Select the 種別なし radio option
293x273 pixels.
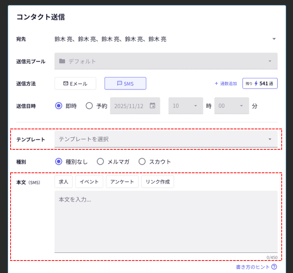pyautogui.click(x=58, y=161)
